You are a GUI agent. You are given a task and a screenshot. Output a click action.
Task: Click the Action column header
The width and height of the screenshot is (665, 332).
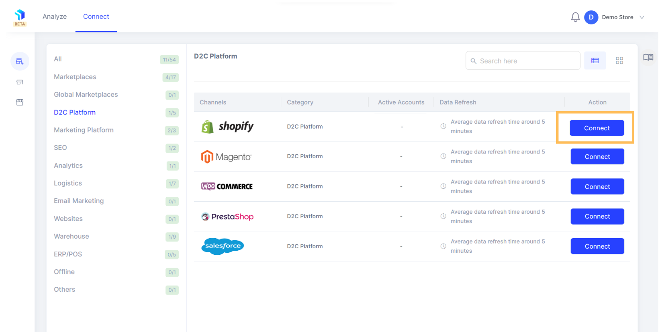597,102
